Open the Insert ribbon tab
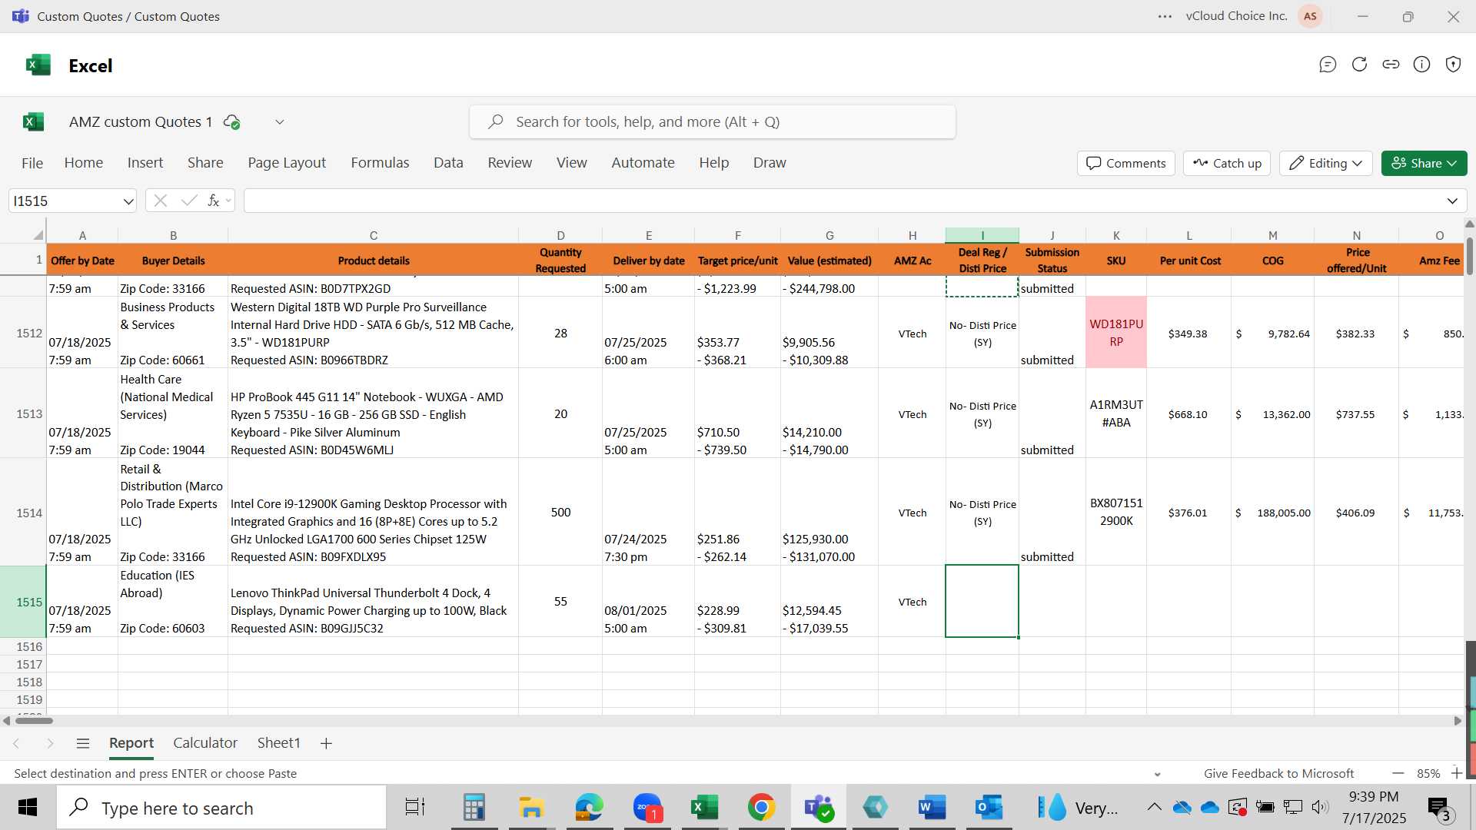The image size is (1476, 830). point(145,163)
